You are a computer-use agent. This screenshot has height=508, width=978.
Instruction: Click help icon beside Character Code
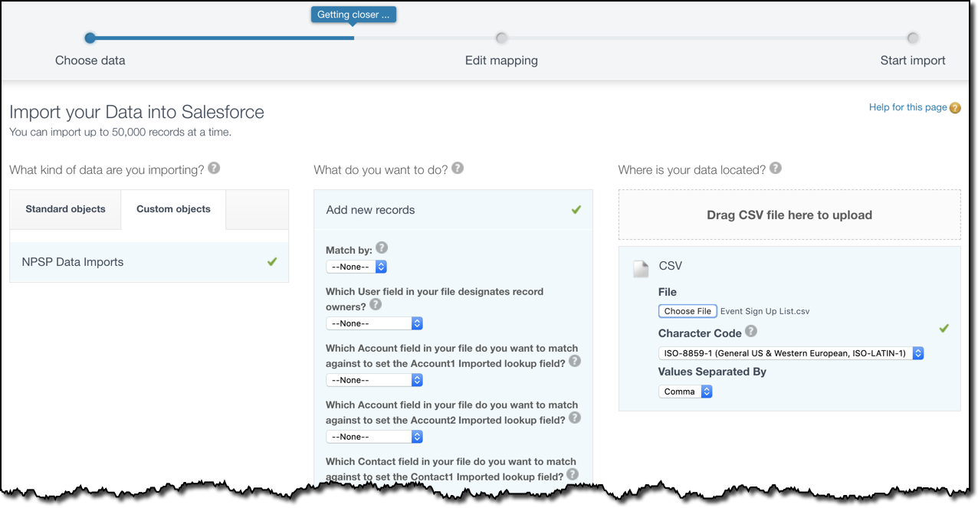coord(751,331)
